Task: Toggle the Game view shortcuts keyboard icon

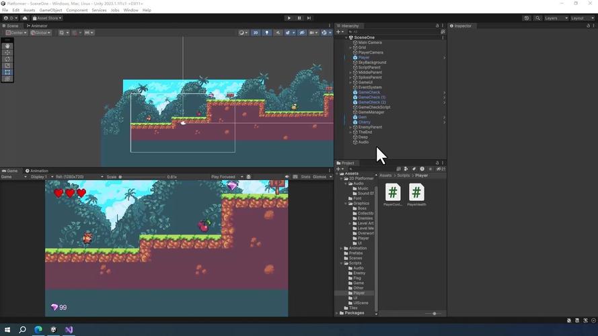Action: click(295, 177)
